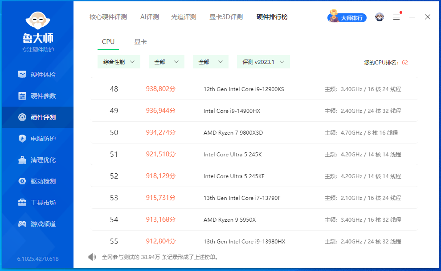Click score 936,944分
This screenshot has height=271, width=441.
pyautogui.click(x=161, y=111)
